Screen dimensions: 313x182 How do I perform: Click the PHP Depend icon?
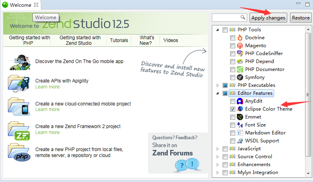(x=240, y=61)
